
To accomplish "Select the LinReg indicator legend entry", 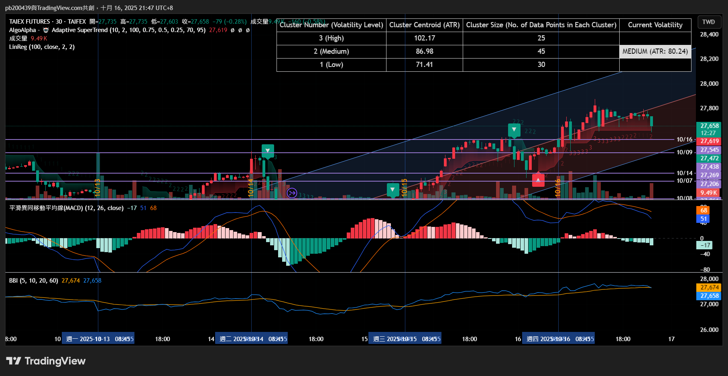I will [x=42, y=47].
